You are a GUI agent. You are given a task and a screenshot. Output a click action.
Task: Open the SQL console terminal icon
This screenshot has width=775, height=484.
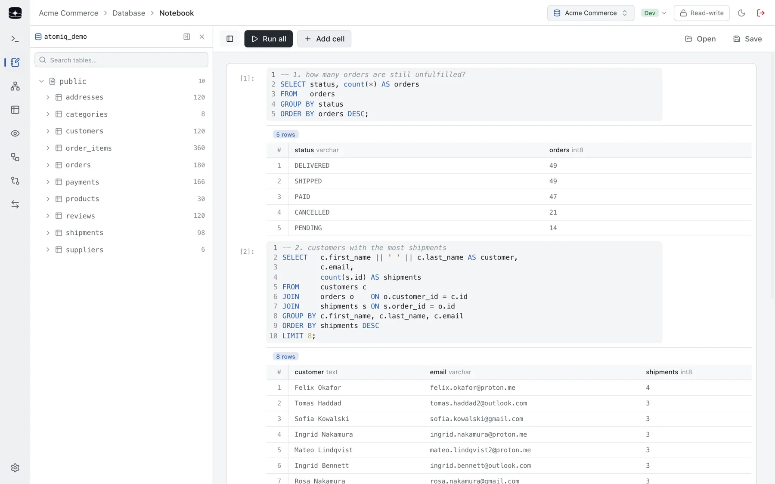[15, 39]
